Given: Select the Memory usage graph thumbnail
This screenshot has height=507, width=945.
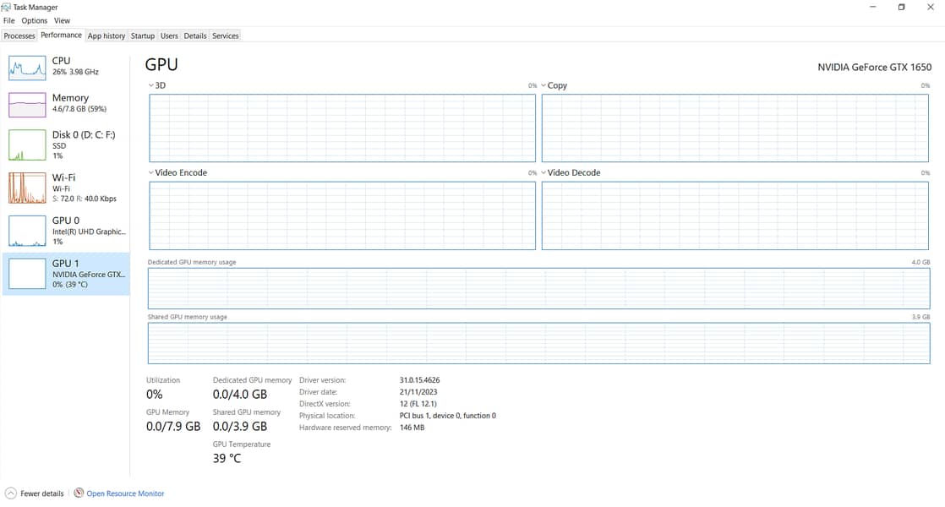Looking at the screenshot, I should [26, 105].
